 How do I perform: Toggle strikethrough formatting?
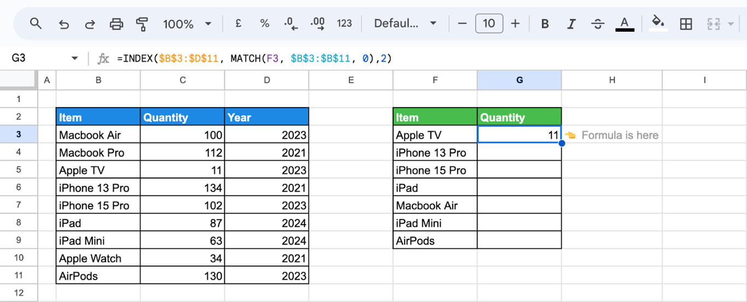(x=598, y=23)
